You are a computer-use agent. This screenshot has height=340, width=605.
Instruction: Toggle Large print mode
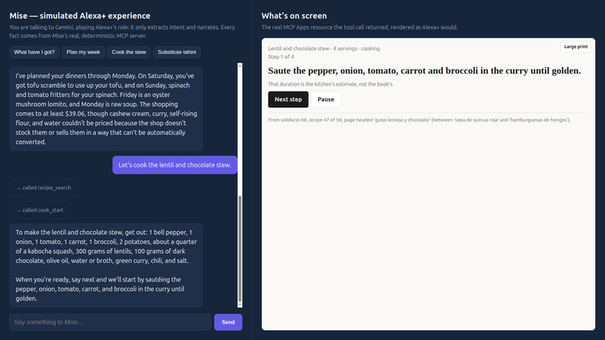tap(576, 47)
